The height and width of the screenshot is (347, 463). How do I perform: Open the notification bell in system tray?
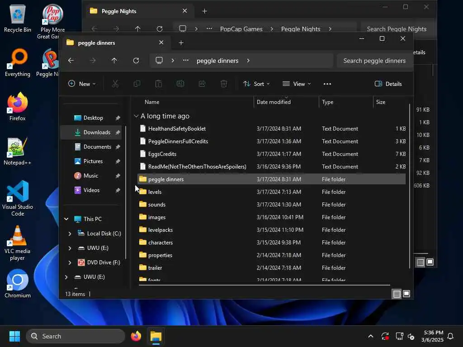[x=450, y=336]
